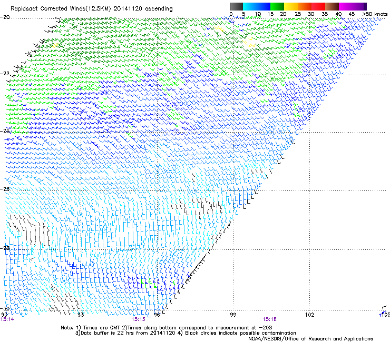Click the '>50 knots' legend label
This screenshot has width=390, height=342.
(375, 14)
